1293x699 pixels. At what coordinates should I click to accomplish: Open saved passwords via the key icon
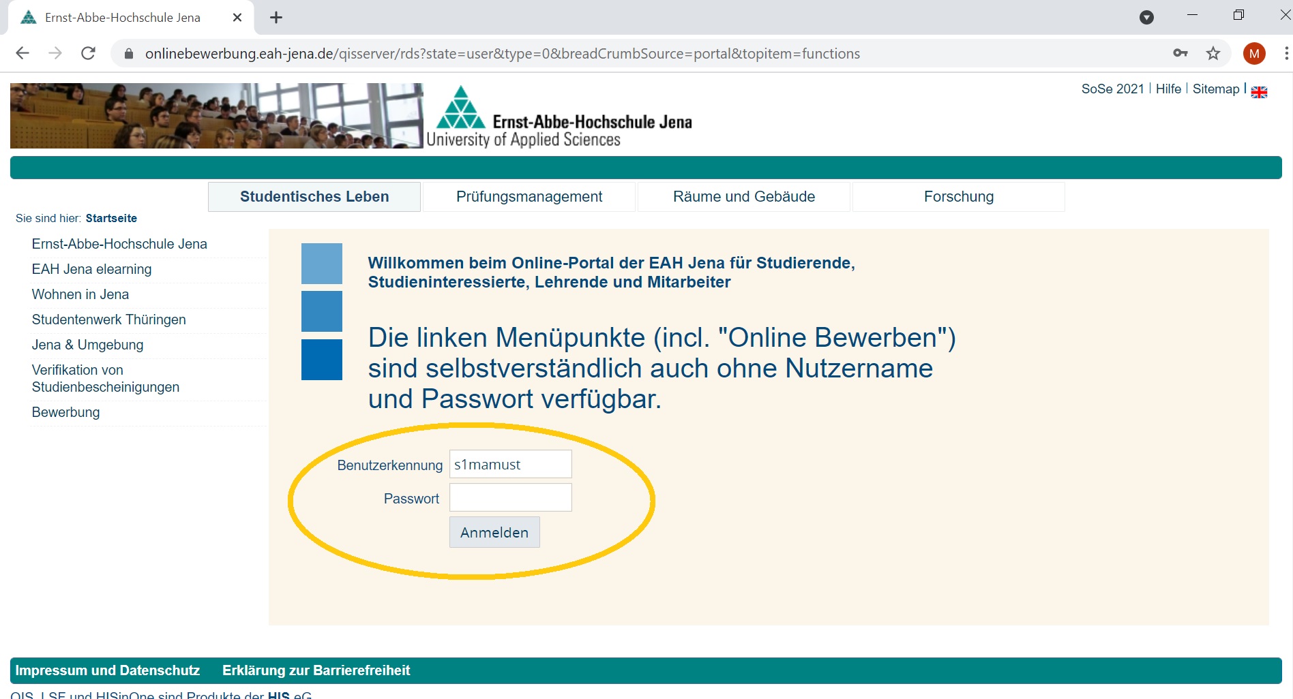coord(1179,53)
